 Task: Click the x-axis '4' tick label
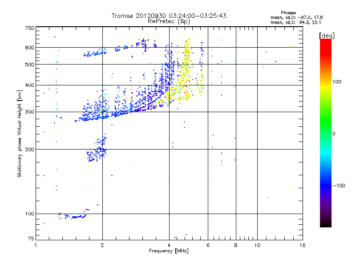(169, 245)
